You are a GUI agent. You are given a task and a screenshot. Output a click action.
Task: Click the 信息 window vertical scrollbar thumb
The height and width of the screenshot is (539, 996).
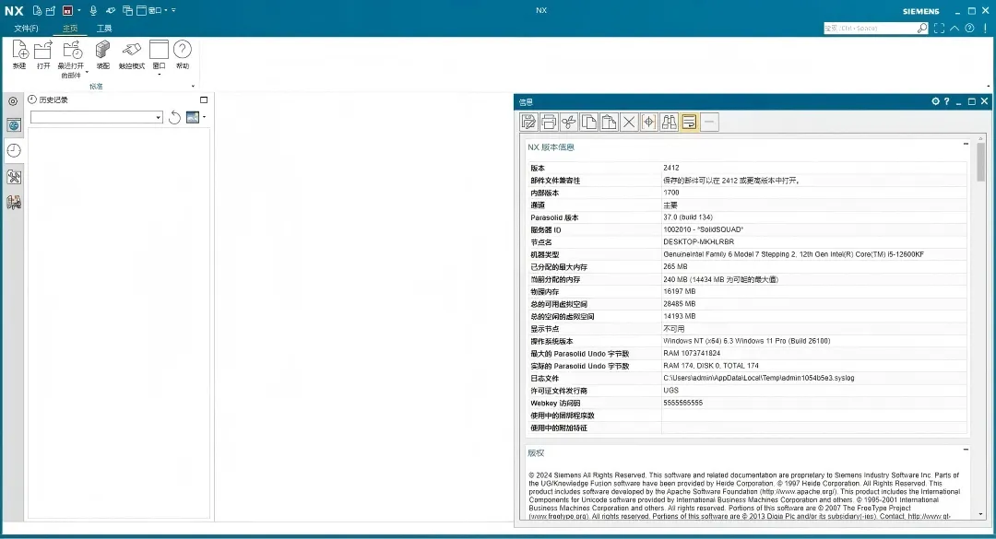click(980, 161)
